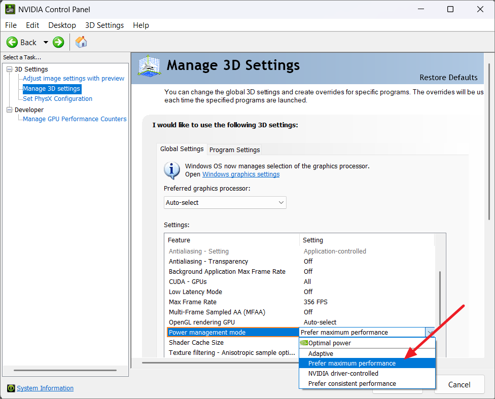Screen dimensions: 495x399
Task: Select Low Latency Mode row
Action: click(301, 292)
